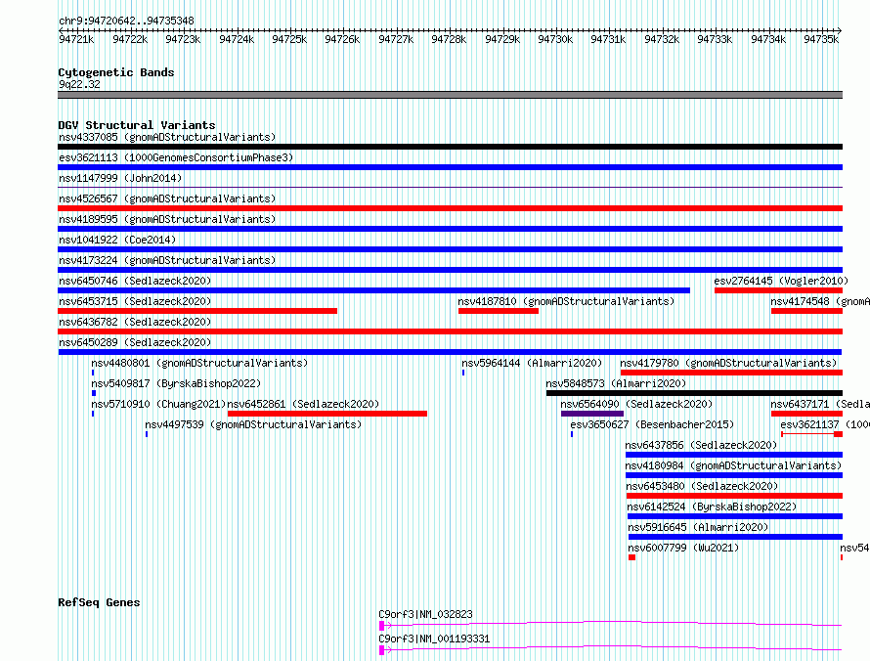Click the 9q22.32 cytogenetic band bar

click(x=450, y=95)
